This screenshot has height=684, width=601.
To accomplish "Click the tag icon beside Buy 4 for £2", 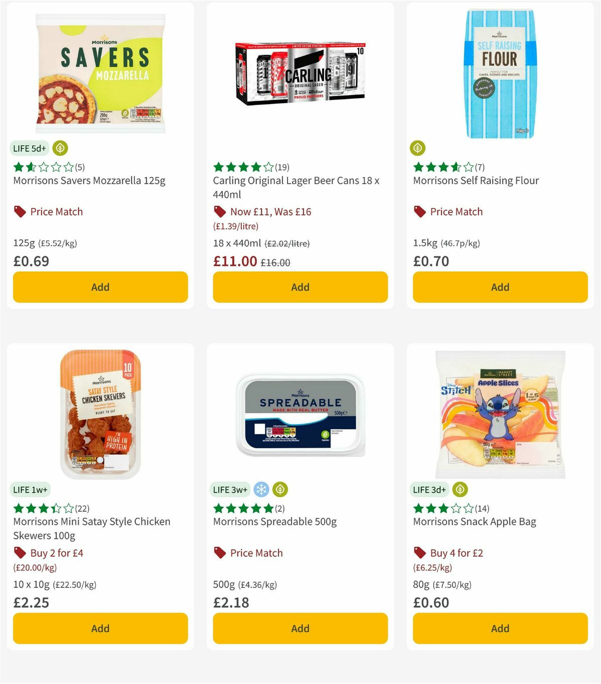I will [419, 553].
